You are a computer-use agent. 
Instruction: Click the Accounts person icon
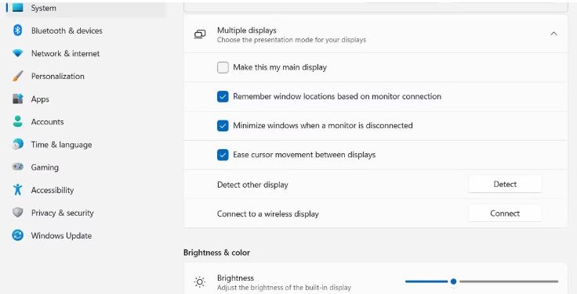18,121
